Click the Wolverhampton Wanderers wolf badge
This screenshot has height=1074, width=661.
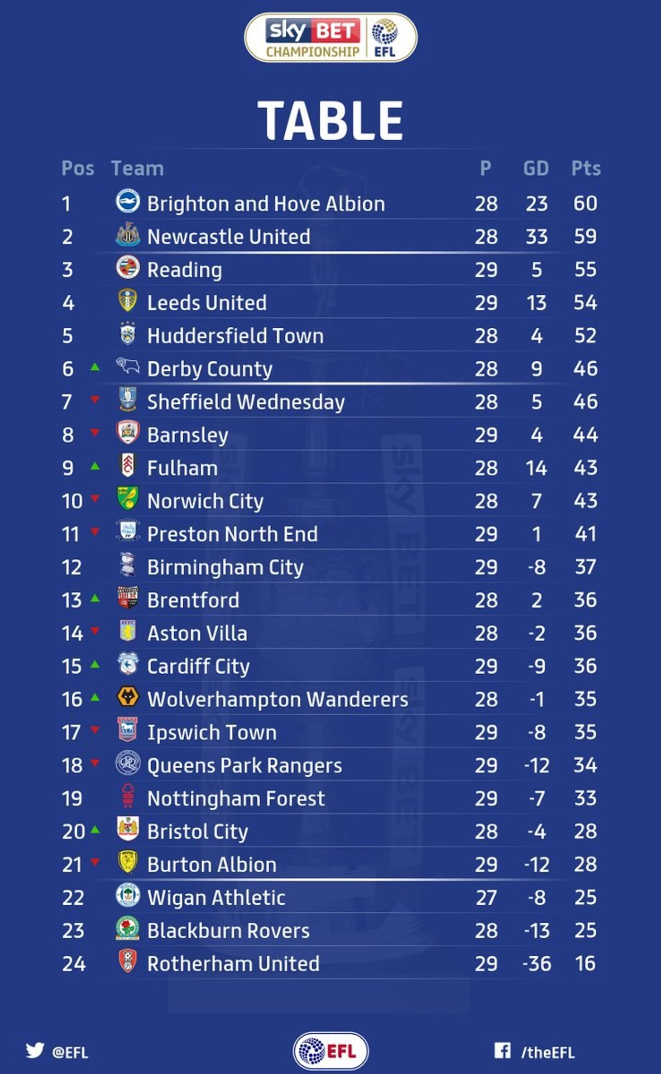click(x=128, y=696)
